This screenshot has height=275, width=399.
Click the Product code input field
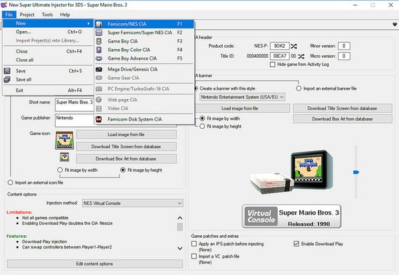coord(280,46)
